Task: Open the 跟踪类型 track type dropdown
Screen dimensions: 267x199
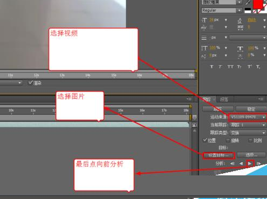Action: click(x=248, y=133)
